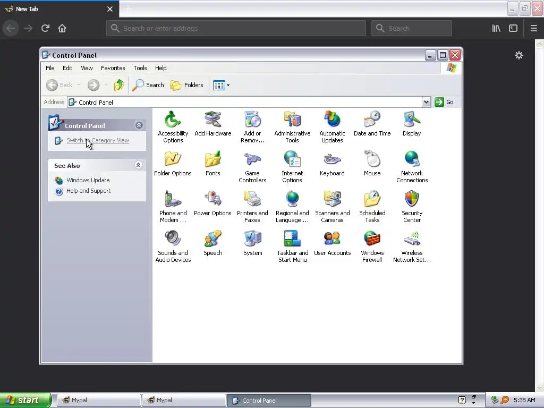Open the browser Library icon
The height and width of the screenshot is (408, 544).
[x=496, y=28]
